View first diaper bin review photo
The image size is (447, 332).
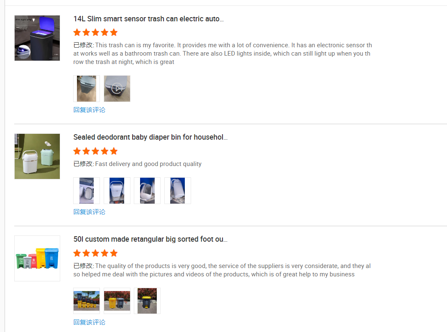click(x=87, y=191)
